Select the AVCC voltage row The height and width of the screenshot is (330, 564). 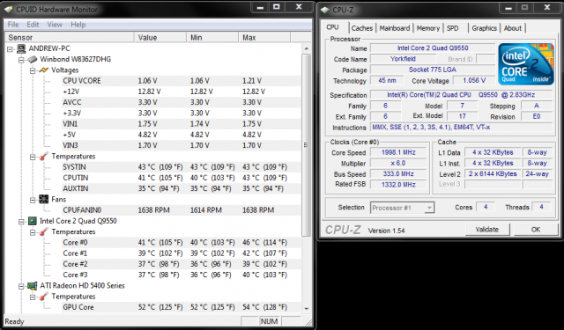click(x=181, y=102)
